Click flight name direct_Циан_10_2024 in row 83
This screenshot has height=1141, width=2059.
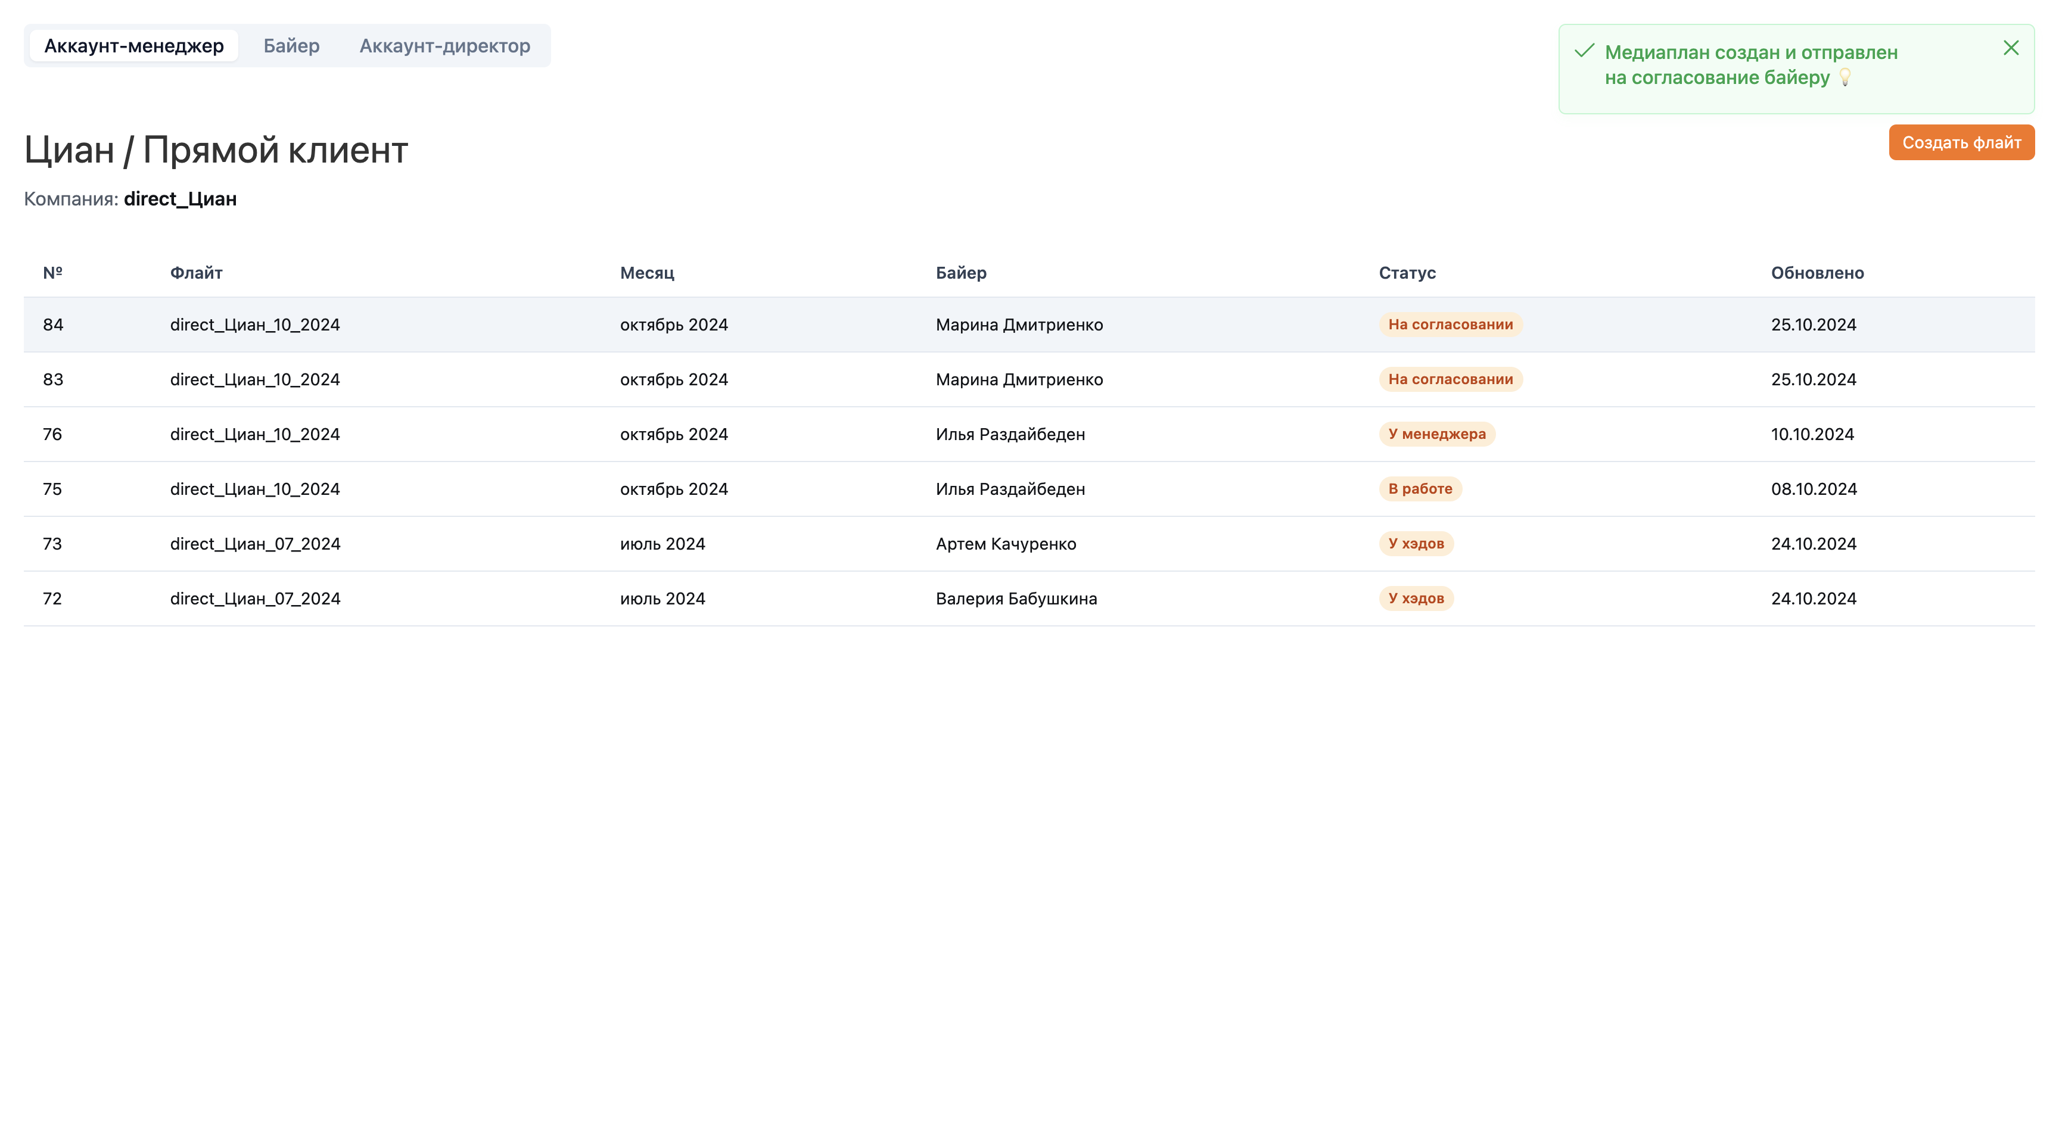click(x=255, y=379)
